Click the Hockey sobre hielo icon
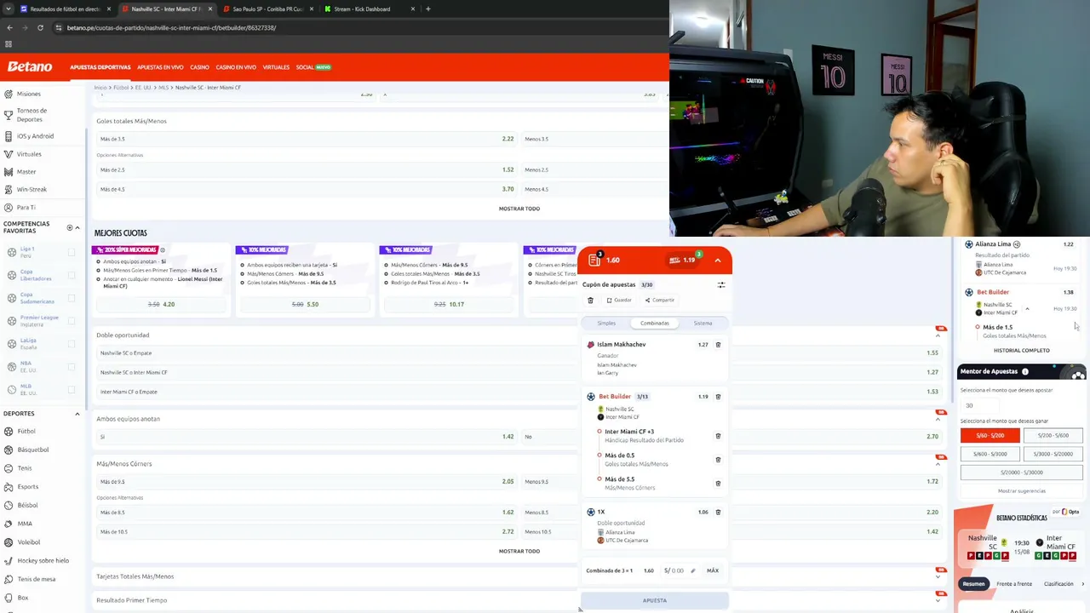The width and height of the screenshot is (1090, 613). point(8,561)
